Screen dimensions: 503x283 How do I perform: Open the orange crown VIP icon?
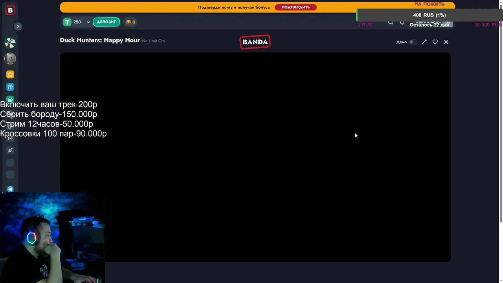point(10,74)
